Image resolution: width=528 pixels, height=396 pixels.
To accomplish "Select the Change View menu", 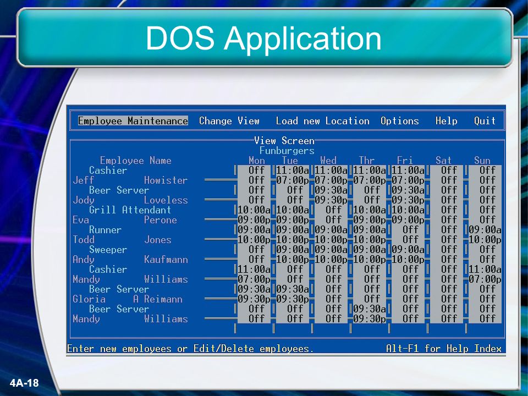I will [x=229, y=121].
